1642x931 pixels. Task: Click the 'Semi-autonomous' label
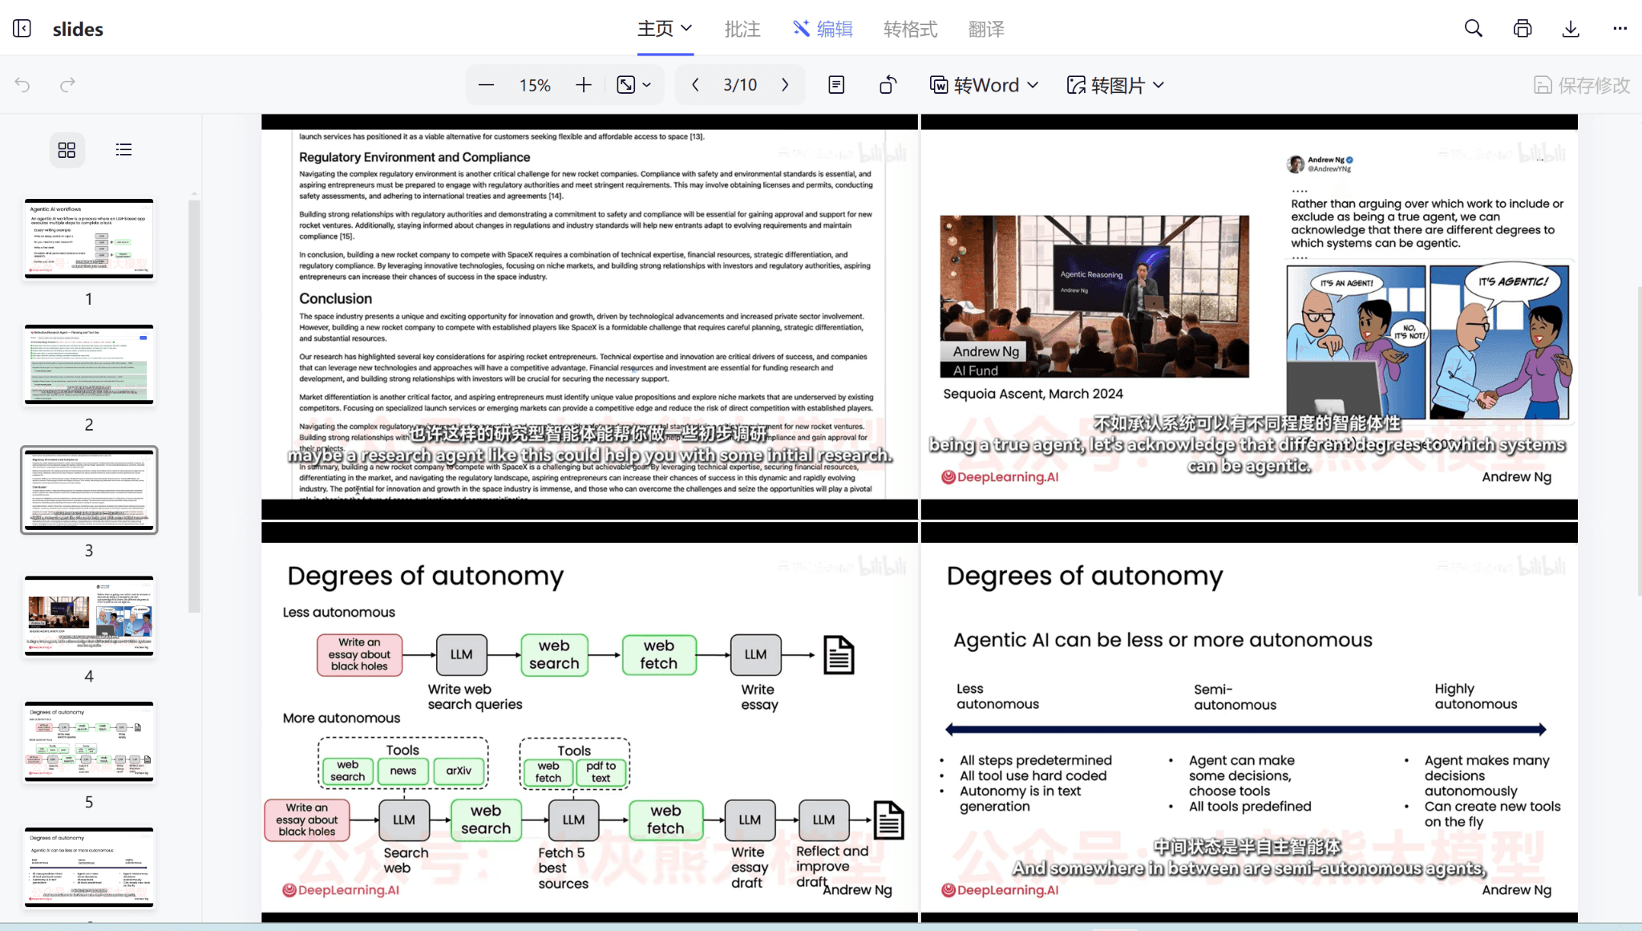(1235, 697)
